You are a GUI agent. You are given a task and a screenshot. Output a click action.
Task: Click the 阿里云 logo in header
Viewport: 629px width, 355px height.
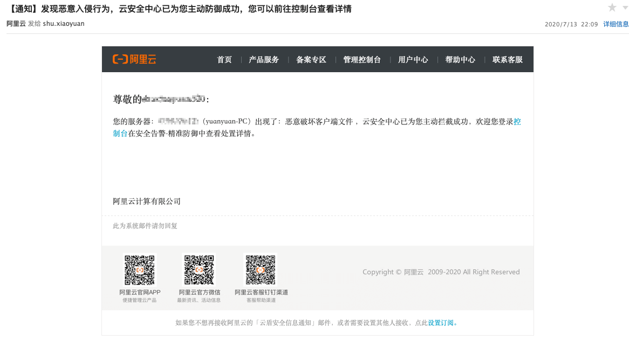click(134, 59)
